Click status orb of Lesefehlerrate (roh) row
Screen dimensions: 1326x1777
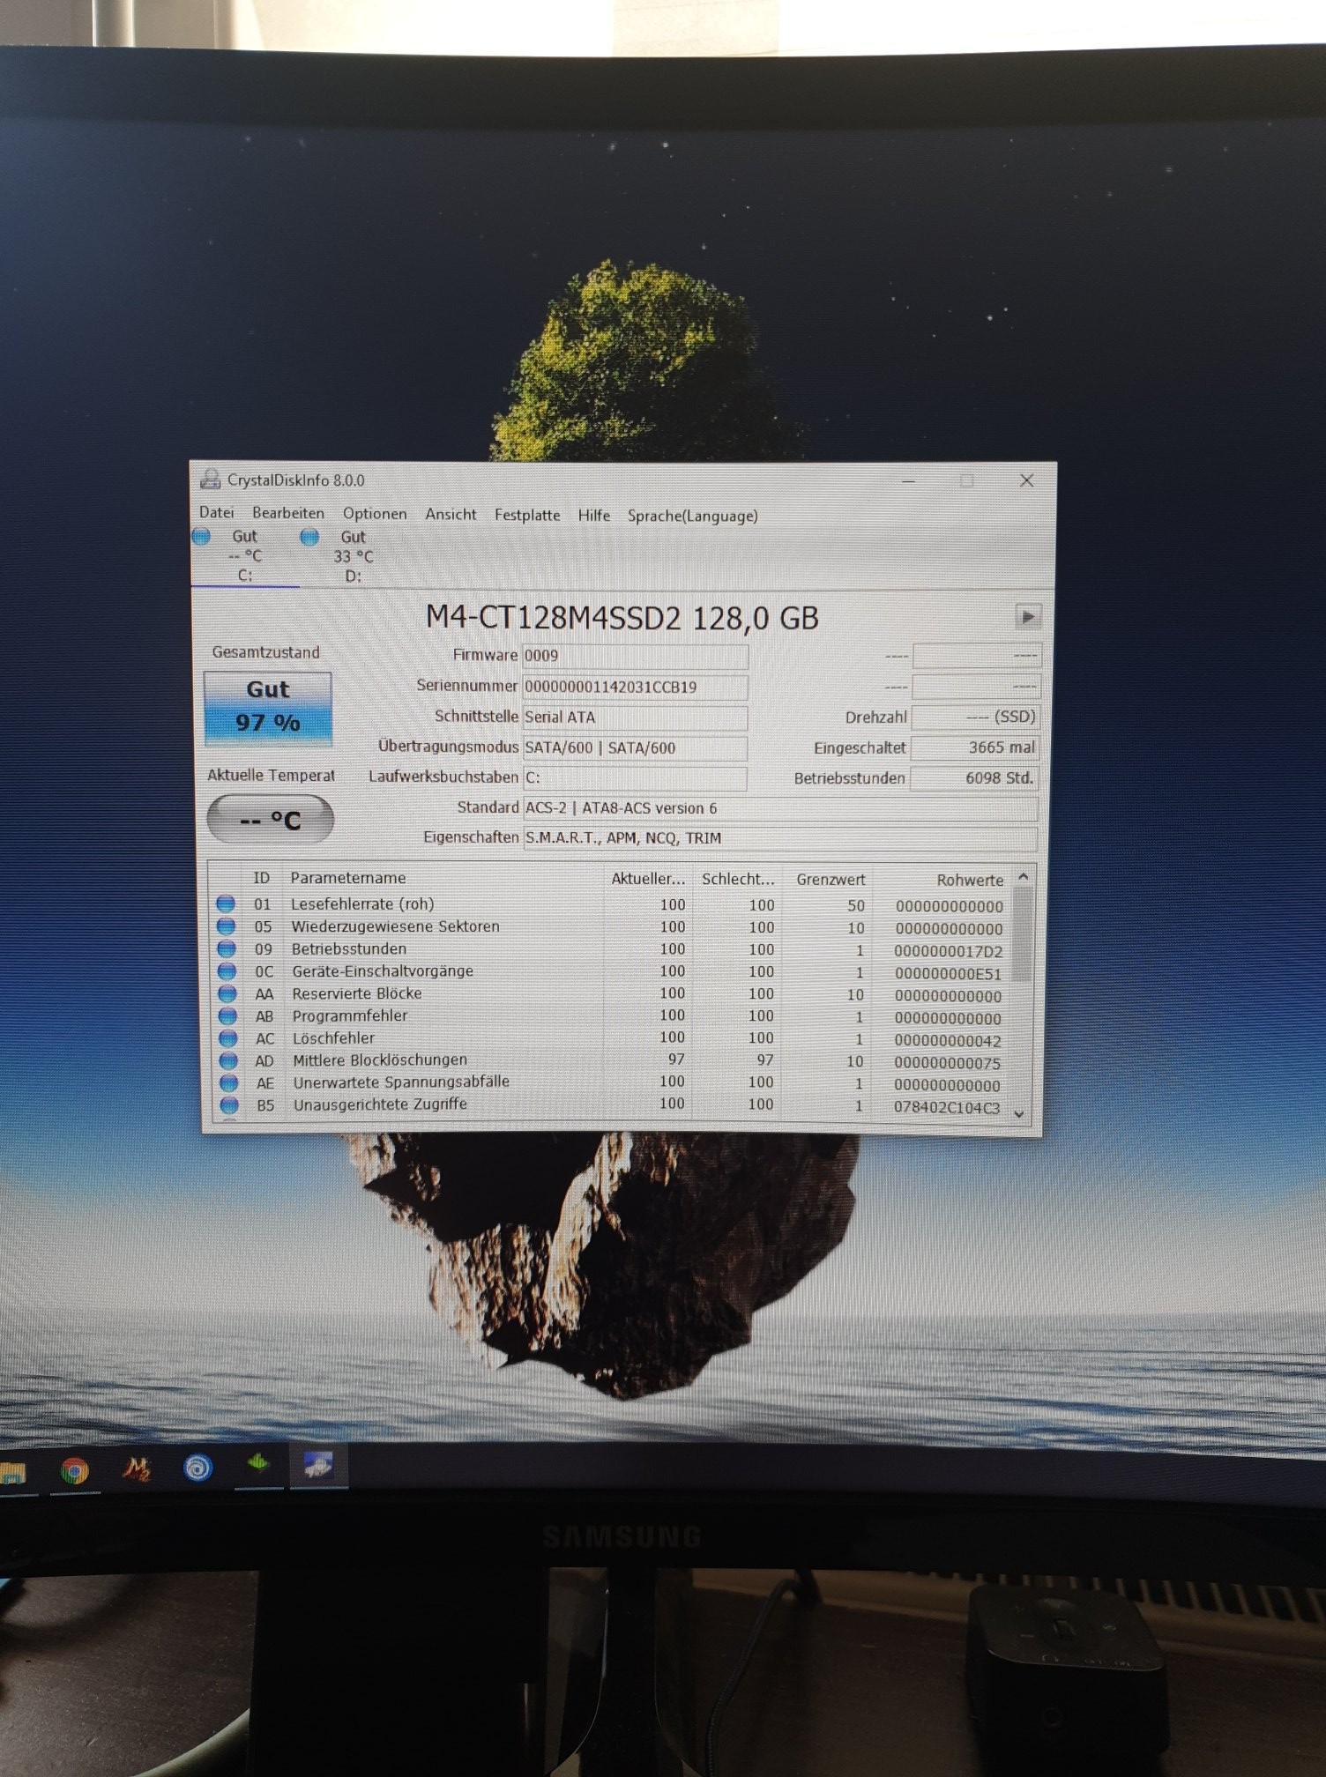pos(226,903)
